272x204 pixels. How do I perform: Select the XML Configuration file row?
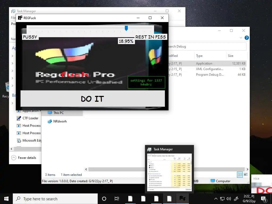207,69
